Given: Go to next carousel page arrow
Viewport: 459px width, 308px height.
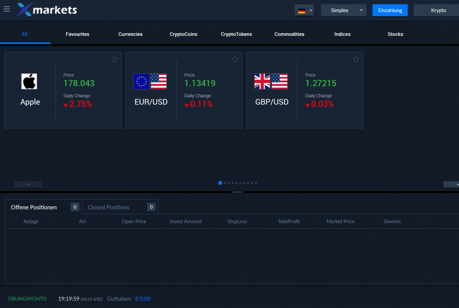Looking at the screenshot, I should point(452,184).
